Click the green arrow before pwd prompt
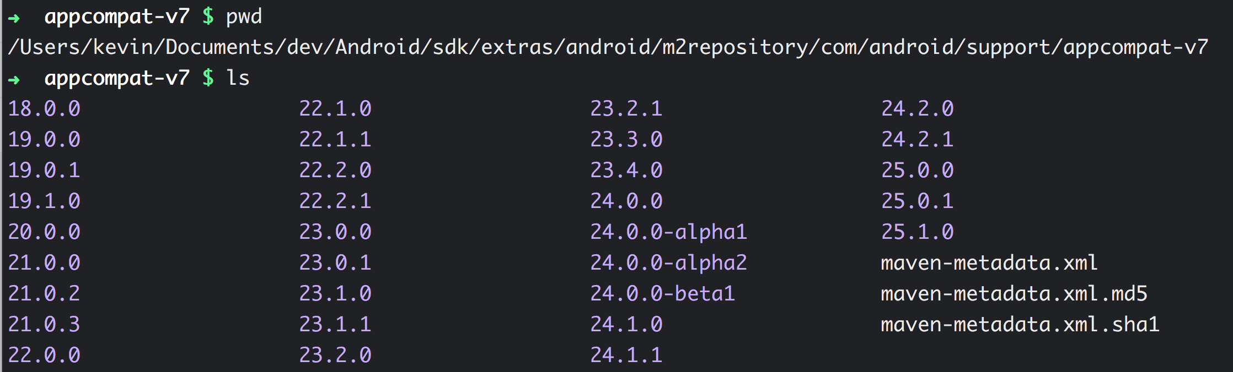This screenshot has height=372, width=1233. [x=14, y=19]
